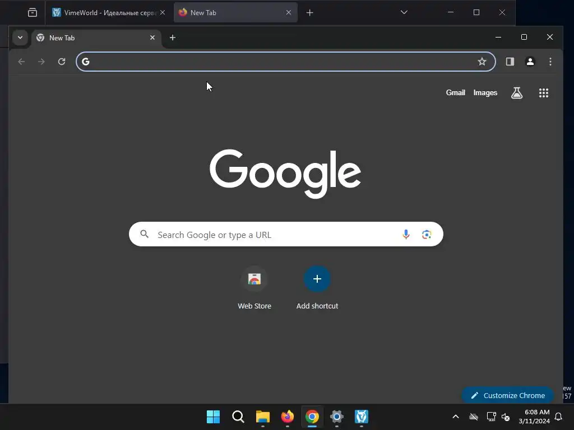Close the New Tab tab in Firefox
This screenshot has height=430, width=574.
tap(289, 13)
